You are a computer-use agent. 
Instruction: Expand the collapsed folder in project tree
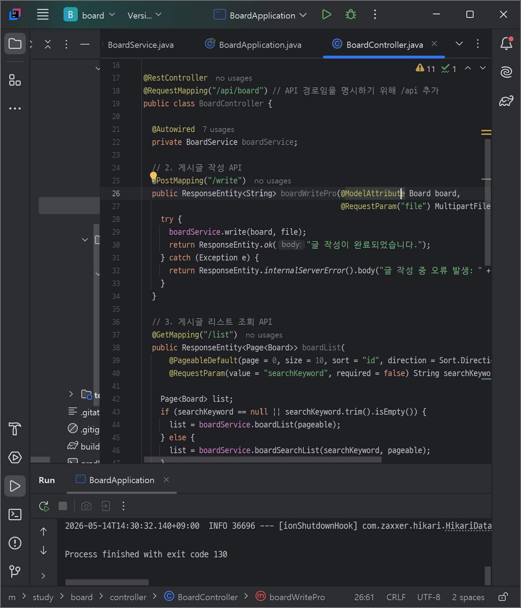tap(71, 394)
